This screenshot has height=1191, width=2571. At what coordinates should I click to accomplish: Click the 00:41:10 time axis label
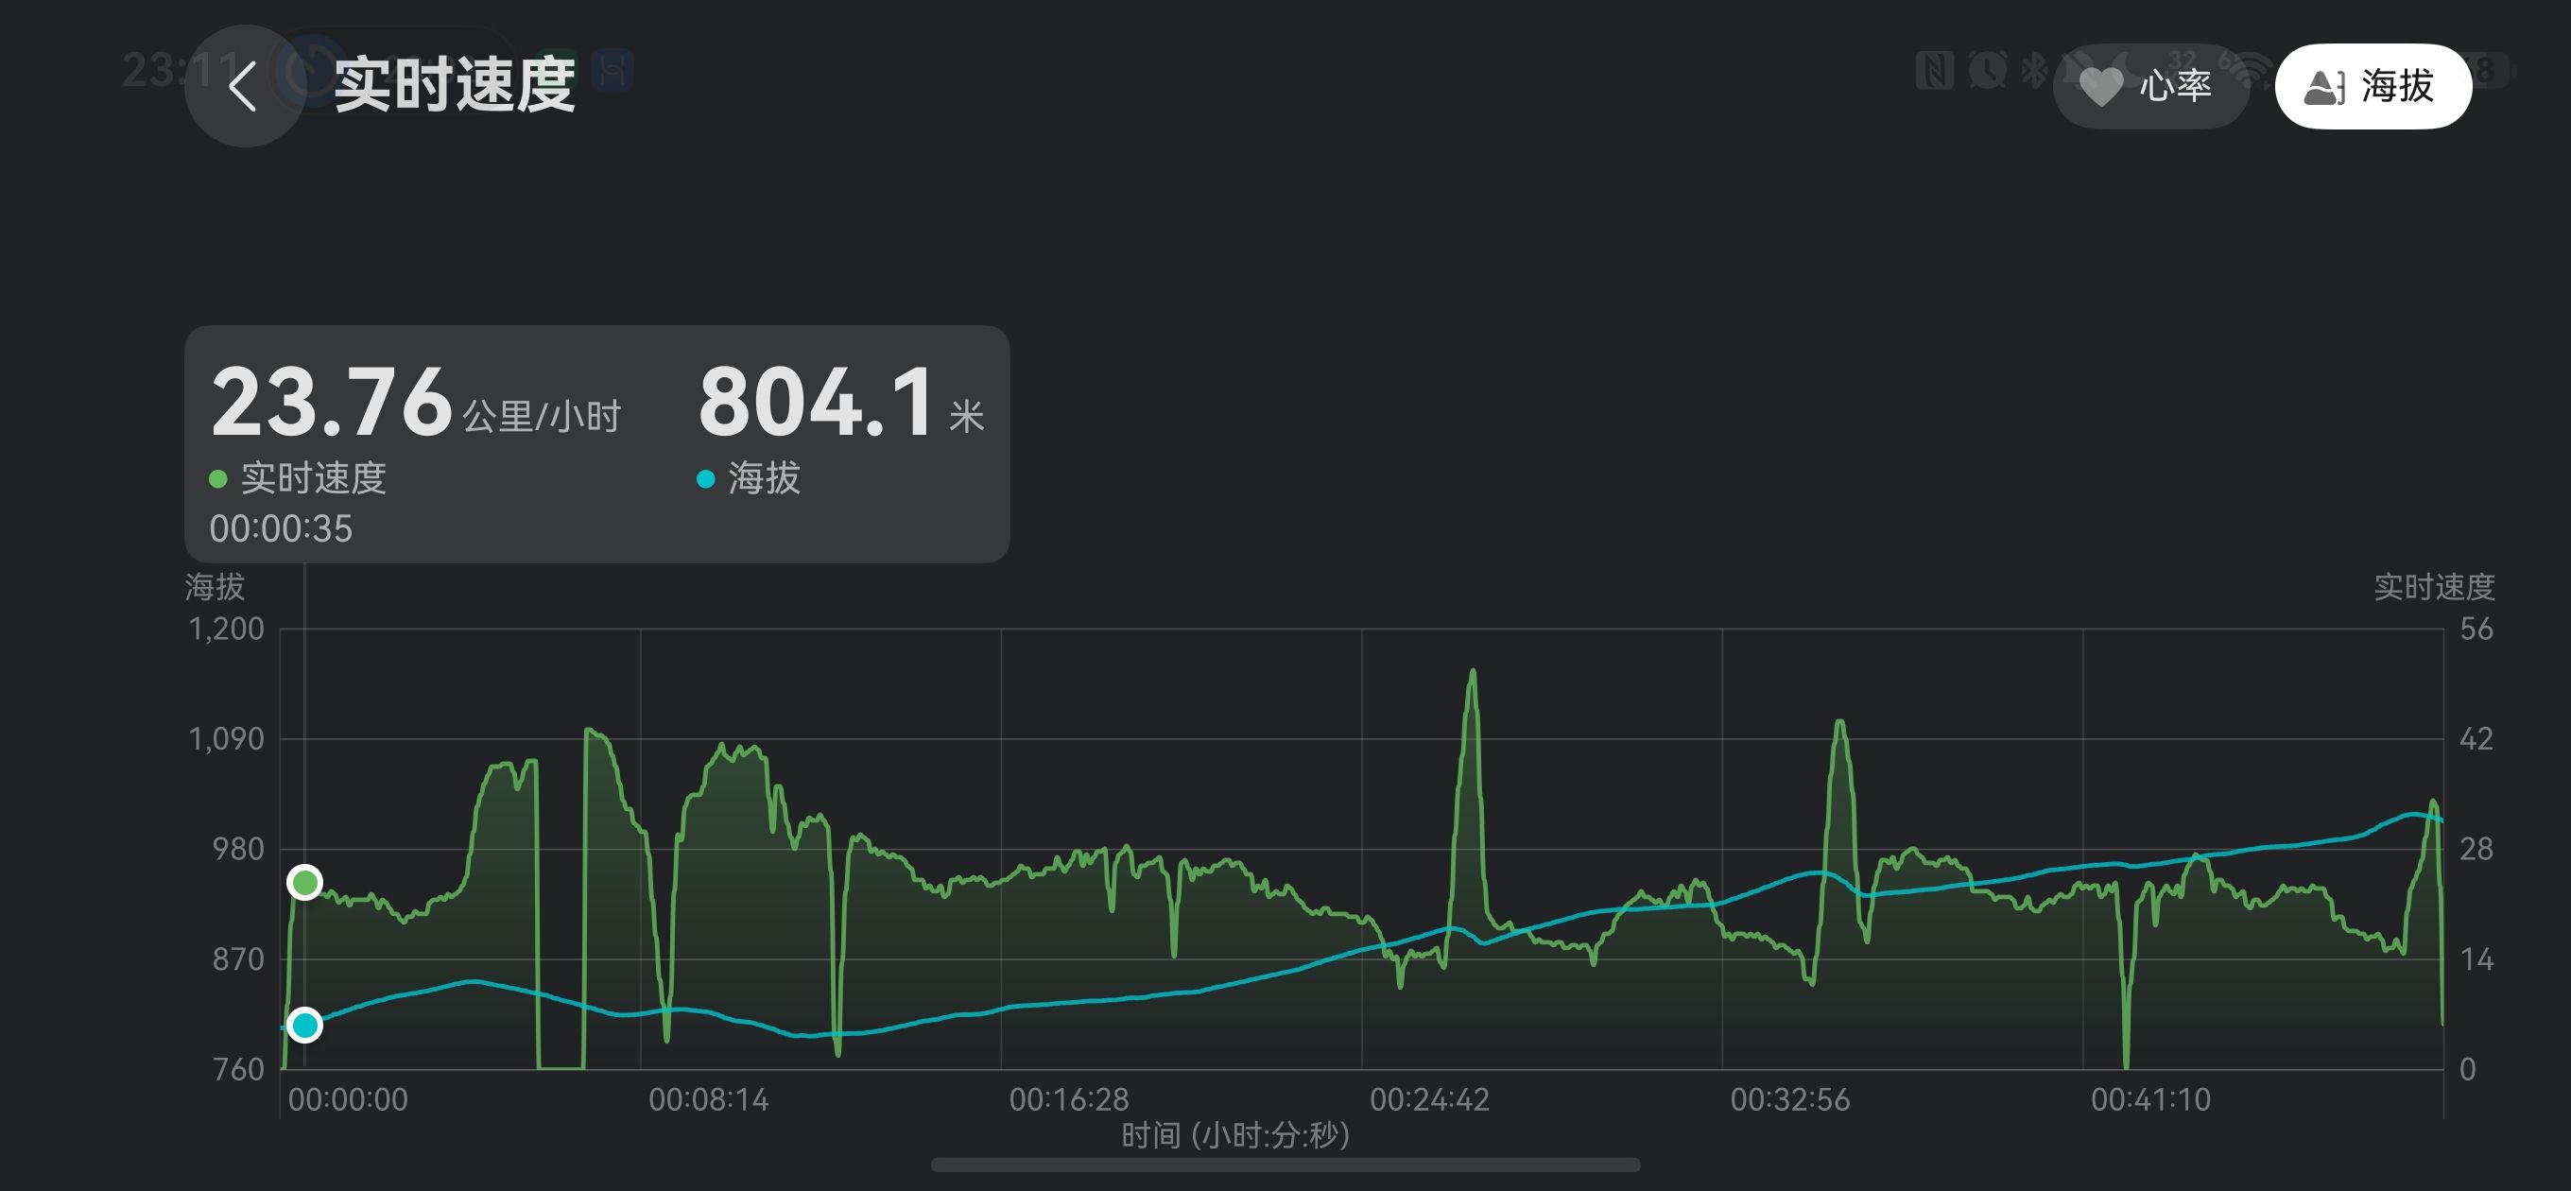[2150, 1100]
